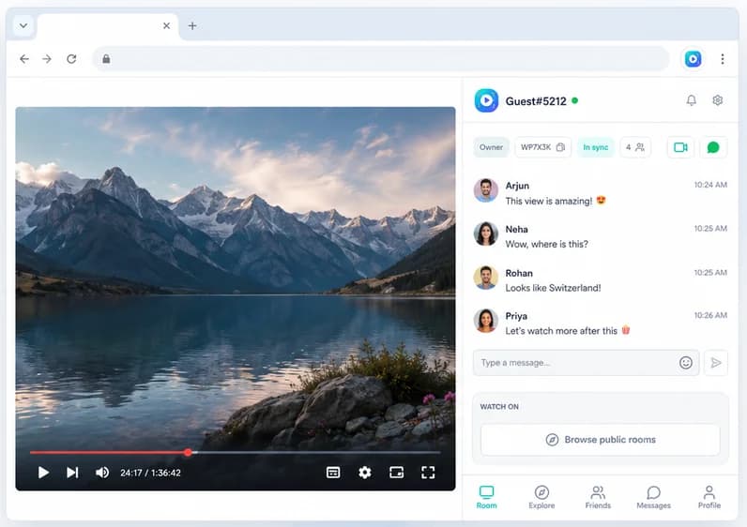Send the chat message
The height and width of the screenshot is (527, 747).
click(x=715, y=363)
